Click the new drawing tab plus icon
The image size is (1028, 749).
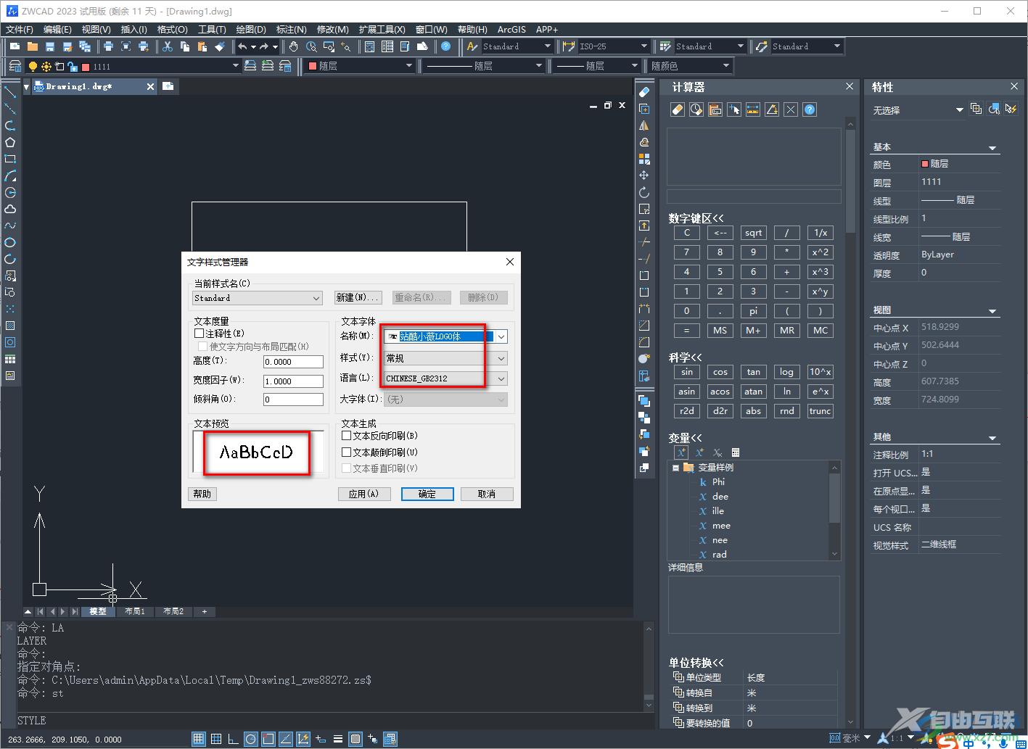168,86
